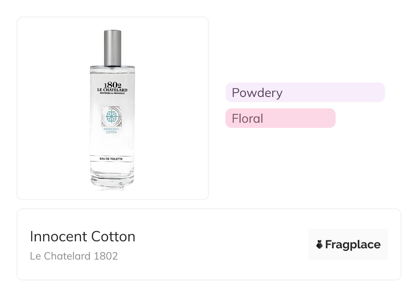Open the Le Chatelard 1802 brand link
This screenshot has height=297, width=418.
(x=74, y=256)
